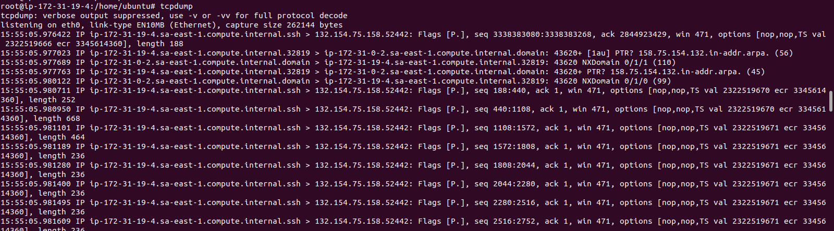Click the "capture size 262144 bytes" text
Viewport: 834px width, 231px height.
click(285, 25)
